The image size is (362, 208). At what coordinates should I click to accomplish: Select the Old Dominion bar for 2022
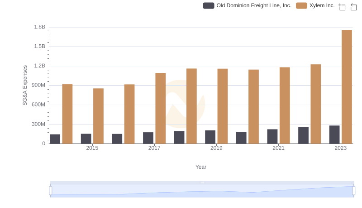(303, 135)
